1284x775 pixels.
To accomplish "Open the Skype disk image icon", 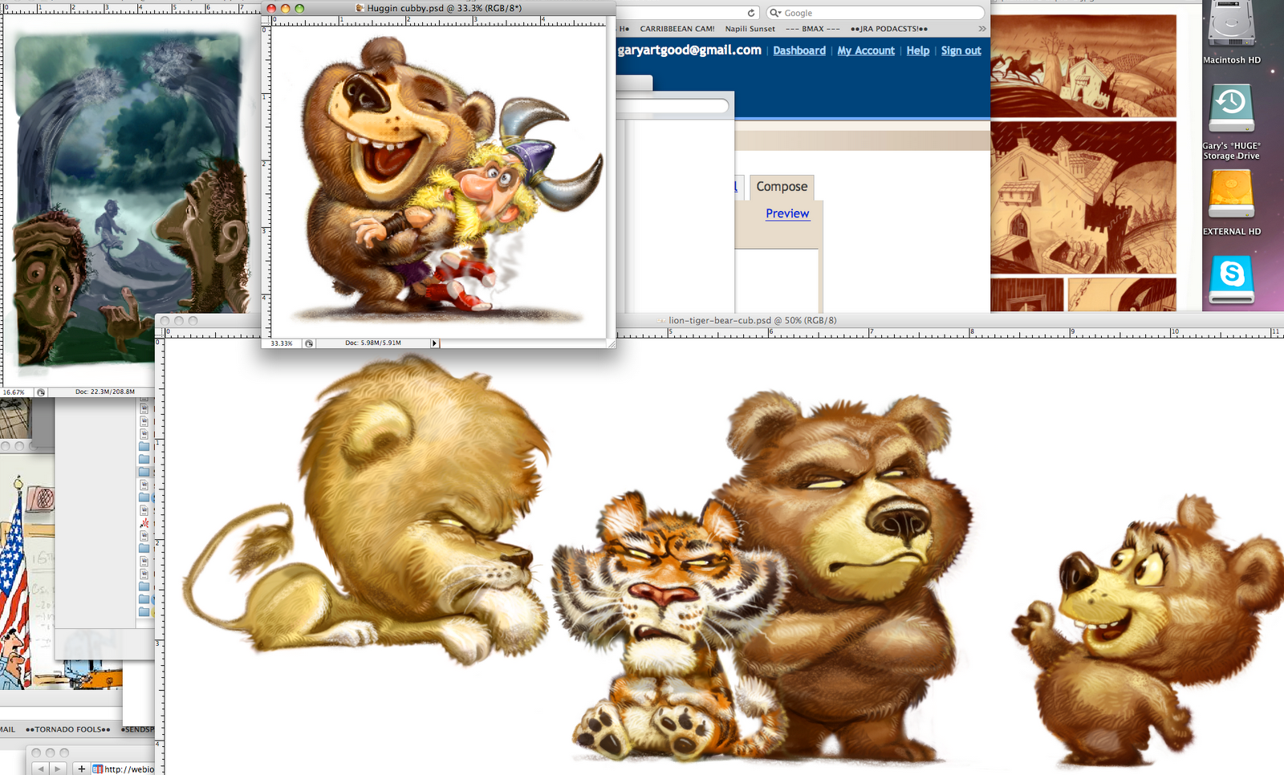I will [1231, 279].
